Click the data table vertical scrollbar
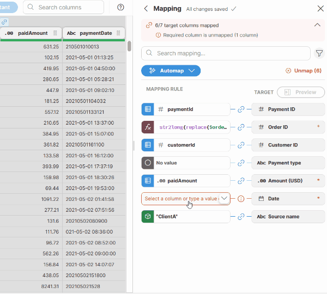Viewport: 327px width, 294px height. (x=129, y=46)
